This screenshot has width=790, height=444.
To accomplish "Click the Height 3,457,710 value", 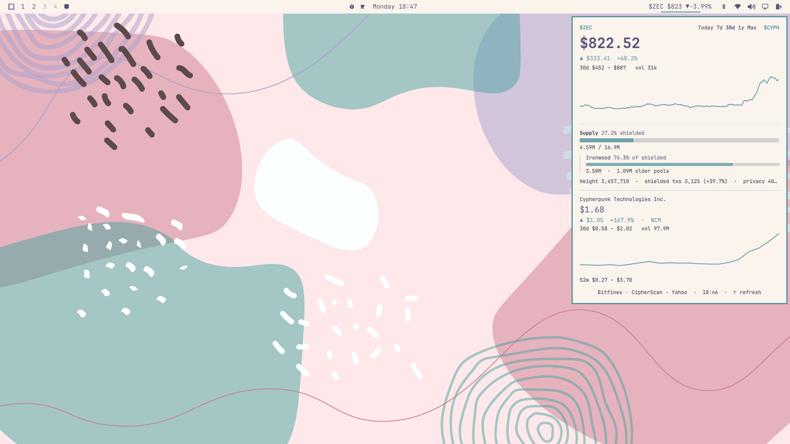I will click(x=604, y=181).
